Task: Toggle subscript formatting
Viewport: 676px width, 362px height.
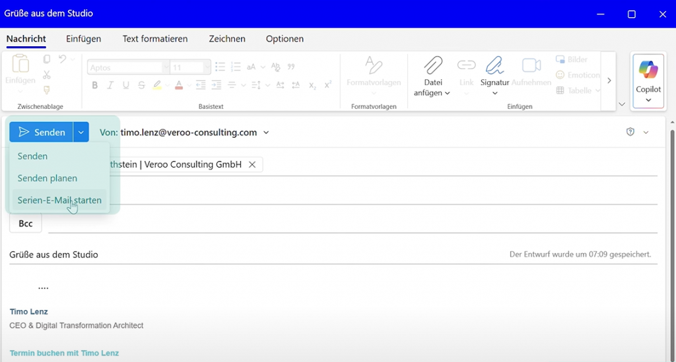Action: (x=312, y=86)
